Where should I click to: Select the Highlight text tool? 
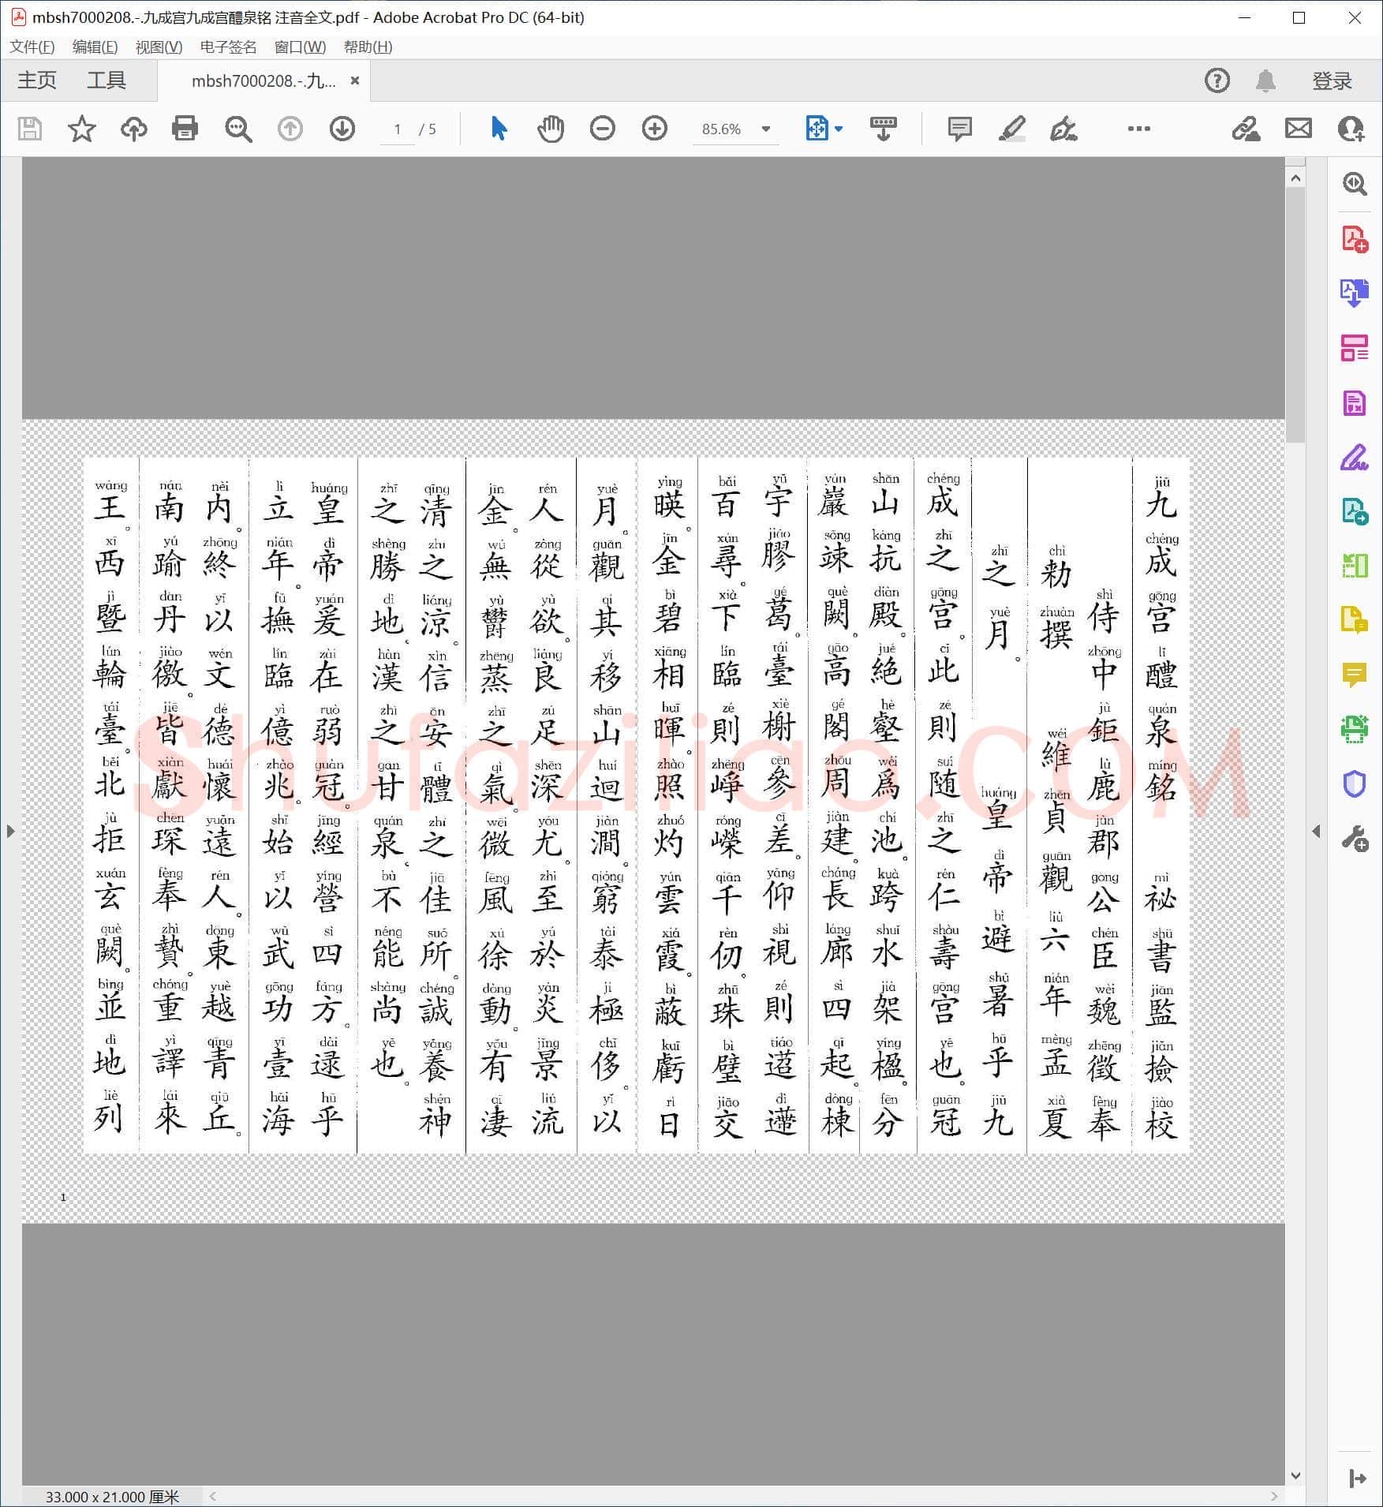[x=1012, y=129]
